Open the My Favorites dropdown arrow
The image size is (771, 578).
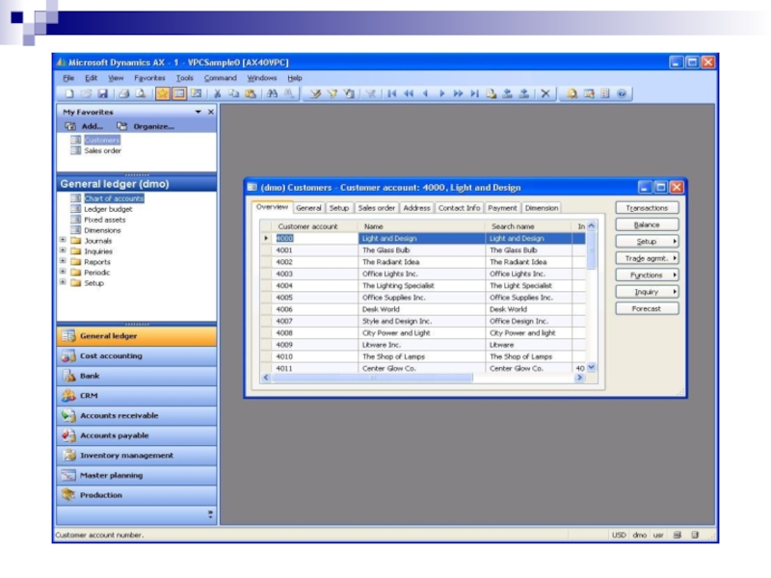click(199, 112)
